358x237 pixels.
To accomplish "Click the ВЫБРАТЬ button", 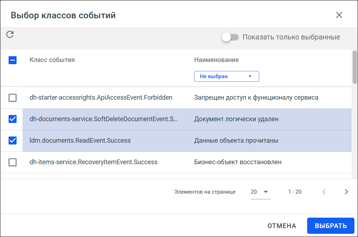I will pyautogui.click(x=330, y=226).
